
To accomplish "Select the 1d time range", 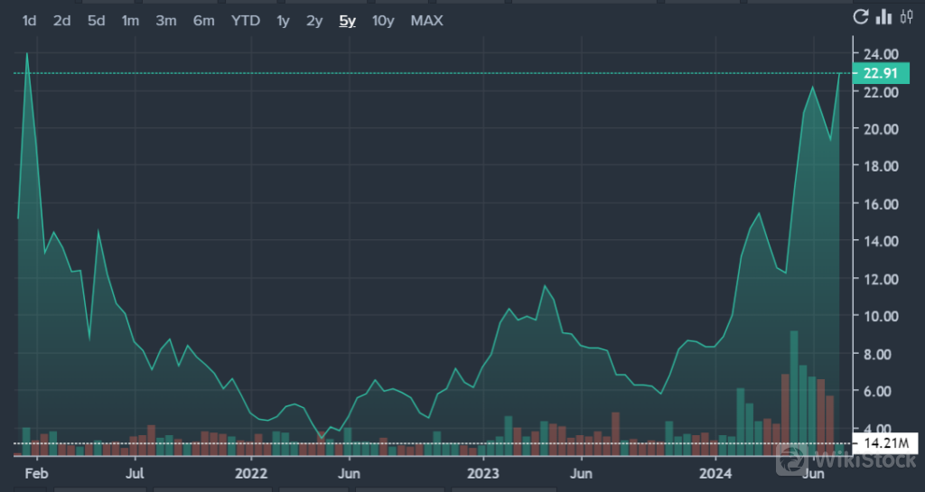I will tap(29, 20).
